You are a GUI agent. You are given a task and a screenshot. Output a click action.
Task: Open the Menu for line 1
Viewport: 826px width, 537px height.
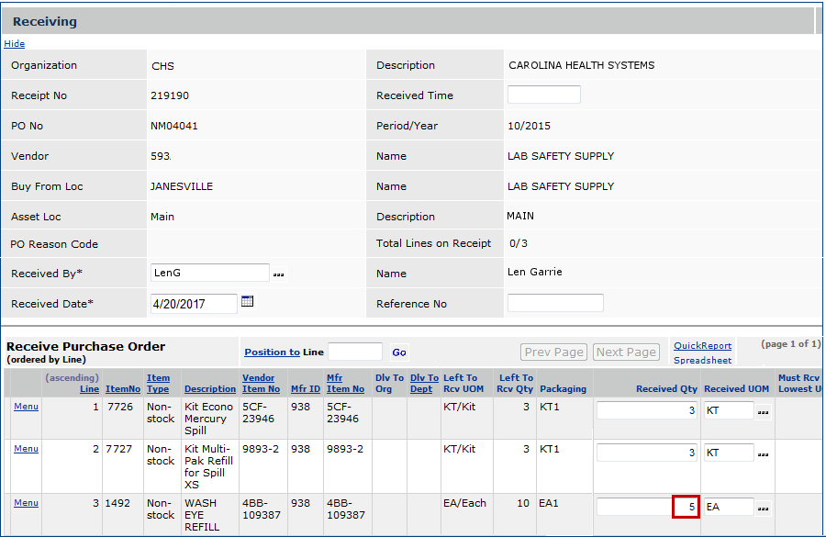(26, 407)
